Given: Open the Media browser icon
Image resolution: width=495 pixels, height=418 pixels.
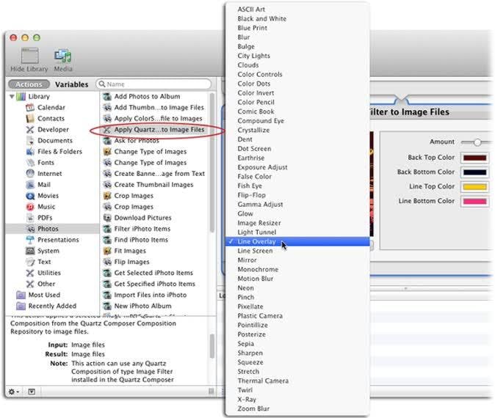Looking at the screenshot, I should pyautogui.click(x=63, y=56).
